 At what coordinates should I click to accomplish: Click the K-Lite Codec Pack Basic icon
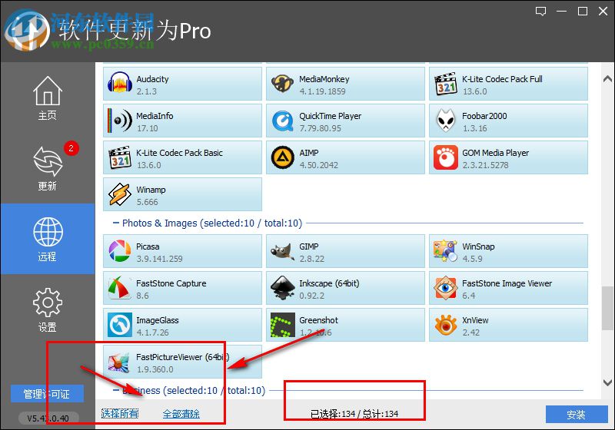pos(120,157)
